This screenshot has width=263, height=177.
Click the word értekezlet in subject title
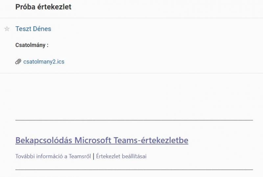[54, 7]
